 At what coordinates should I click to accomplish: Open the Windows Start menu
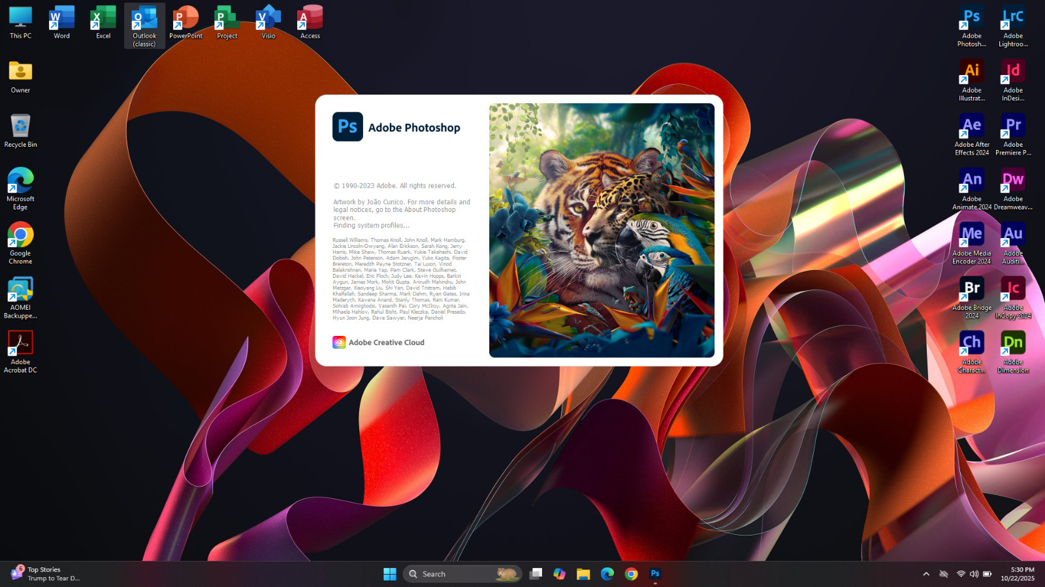tap(390, 574)
